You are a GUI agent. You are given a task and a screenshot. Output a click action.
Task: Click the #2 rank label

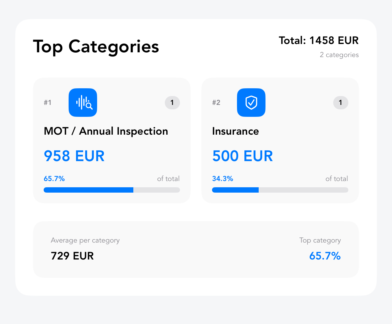(216, 103)
